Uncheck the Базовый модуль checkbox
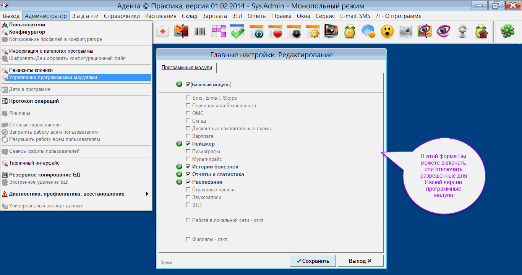This screenshot has width=522, height=275. tap(188, 84)
